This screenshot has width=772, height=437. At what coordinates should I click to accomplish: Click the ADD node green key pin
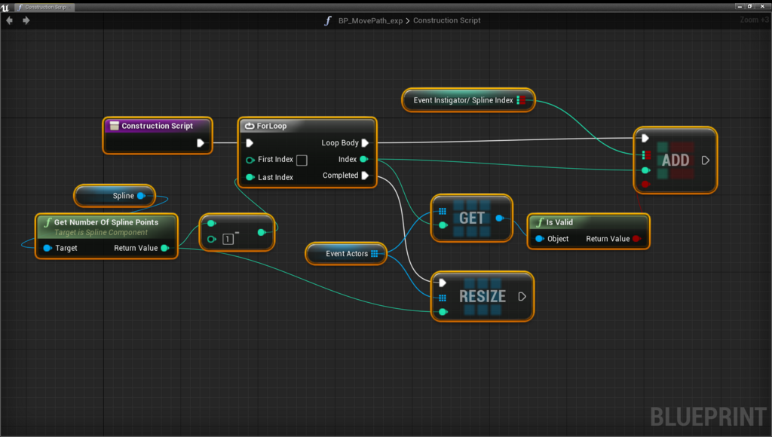click(645, 170)
